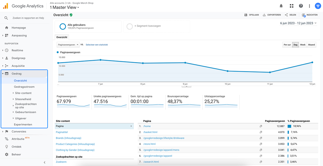
Task: Select the Overzicht tab
Action: tap(62, 37)
